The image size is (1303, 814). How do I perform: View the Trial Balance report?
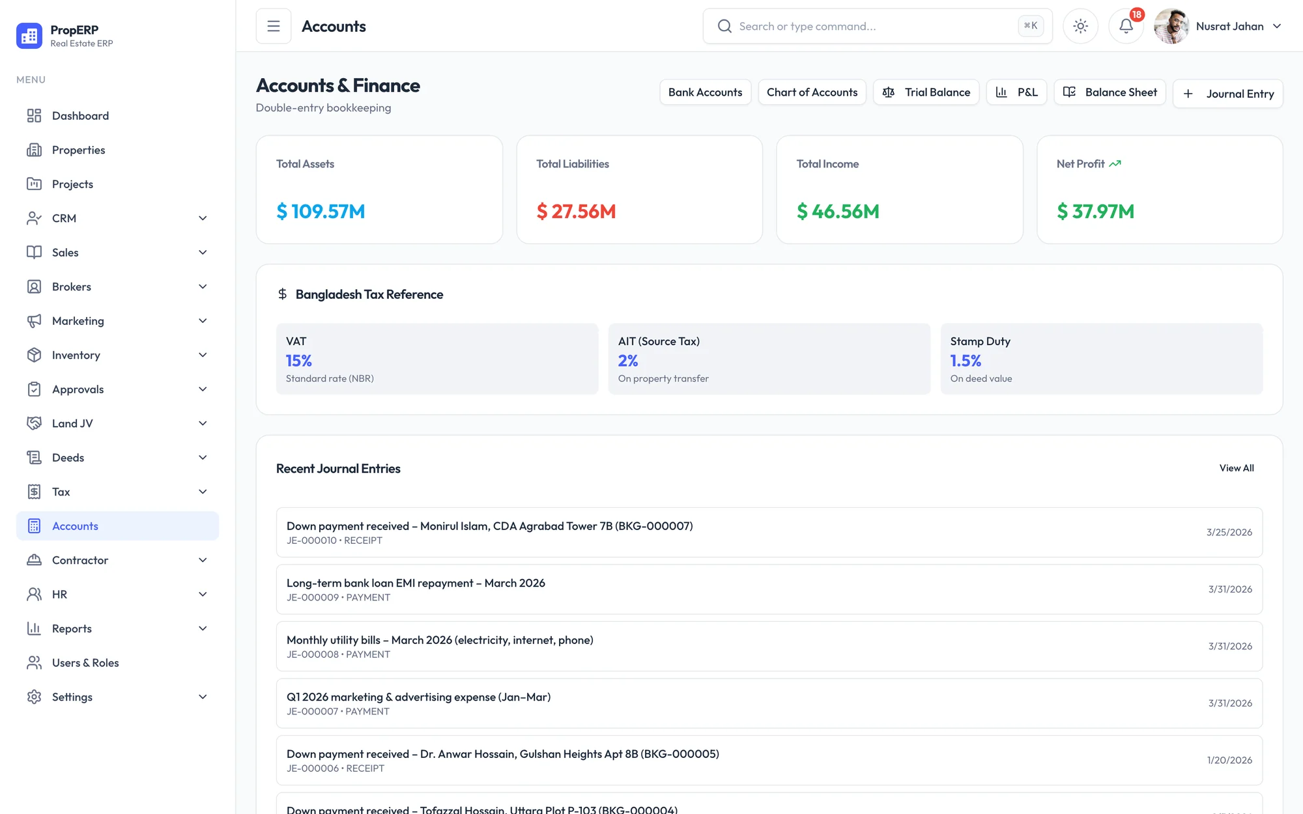click(x=926, y=92)
